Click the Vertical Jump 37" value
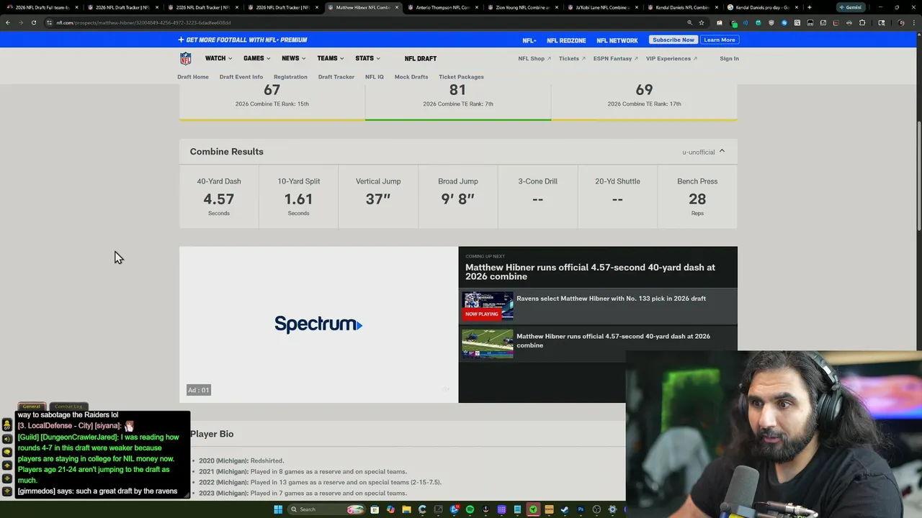The width and height of the screenshot is (922, 518). point(378,199)
